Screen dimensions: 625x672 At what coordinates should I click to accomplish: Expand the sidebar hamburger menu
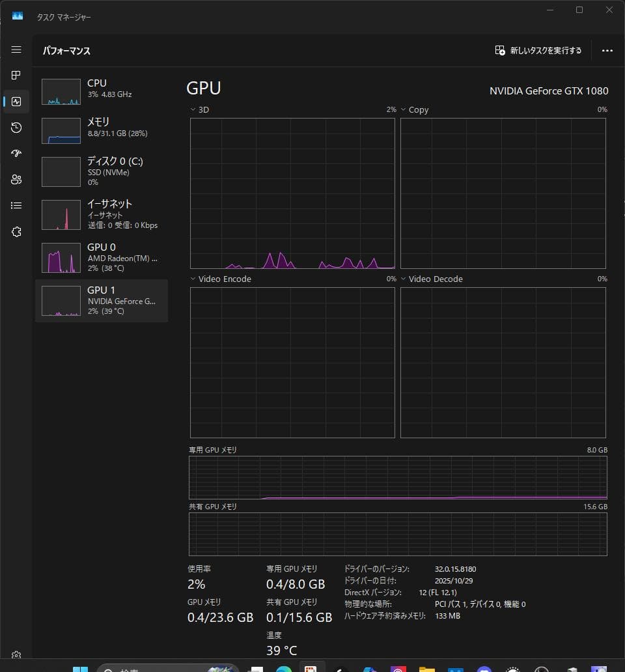pos(16,49)
